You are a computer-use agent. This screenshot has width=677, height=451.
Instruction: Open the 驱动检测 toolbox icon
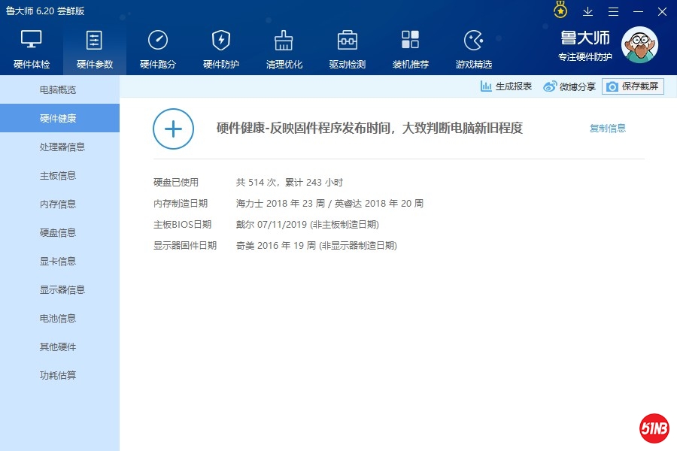348,40
